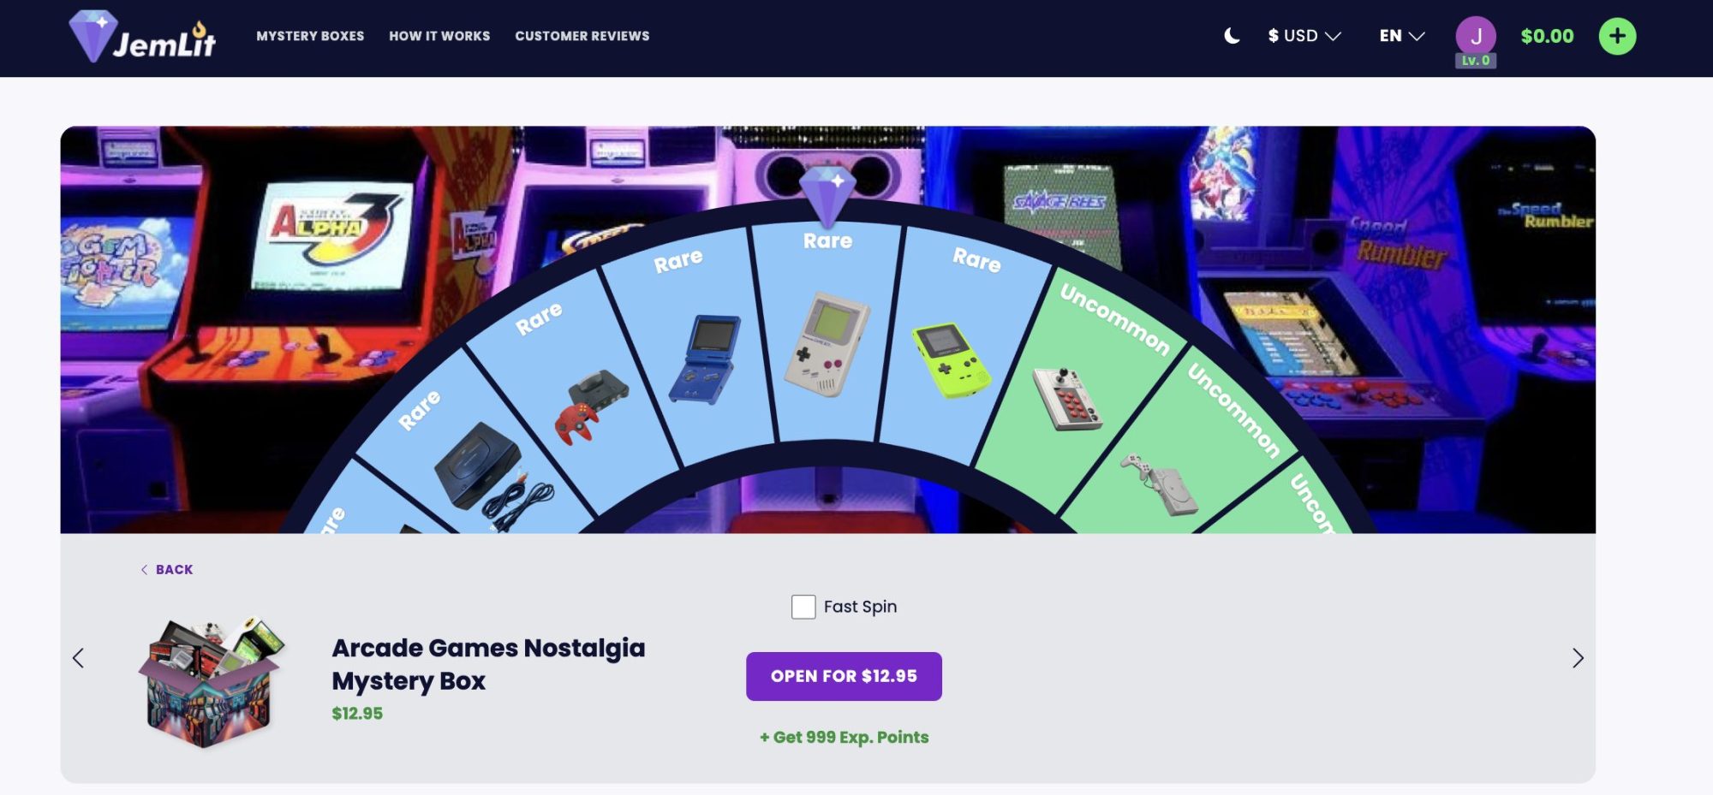Show previous box with left chevron

pos(78,658)
